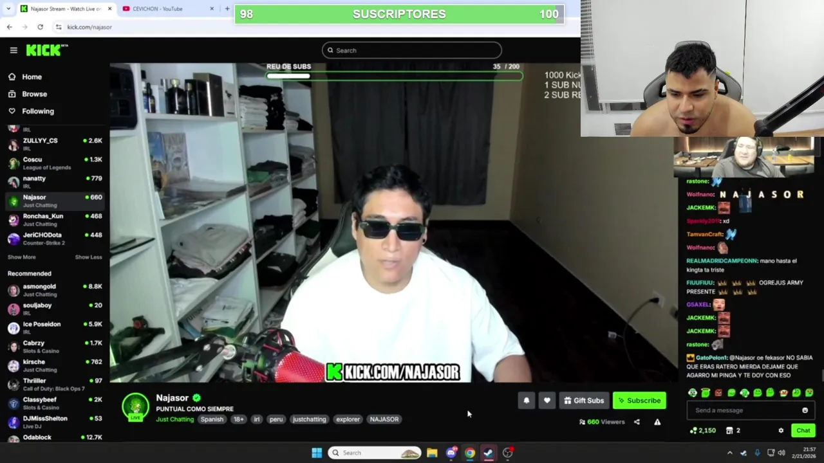Open chat settings gear icon
The height and width of the screenshot is (463, 824).
pos(781,430)
